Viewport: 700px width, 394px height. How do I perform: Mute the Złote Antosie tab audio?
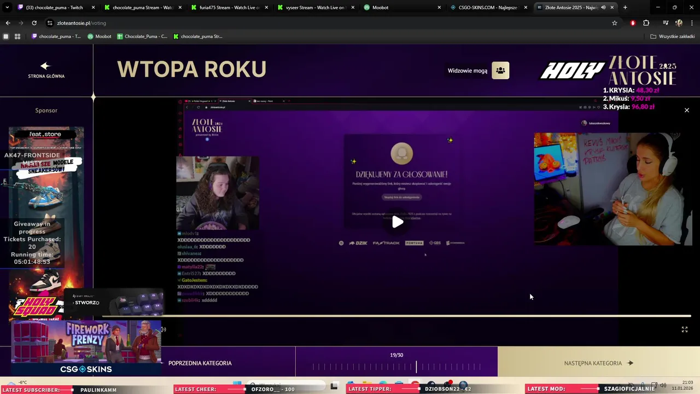[603, 8]
